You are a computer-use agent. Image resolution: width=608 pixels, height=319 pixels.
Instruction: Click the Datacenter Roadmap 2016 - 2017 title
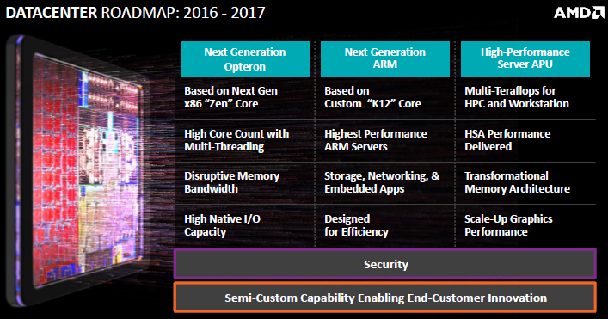135,13
